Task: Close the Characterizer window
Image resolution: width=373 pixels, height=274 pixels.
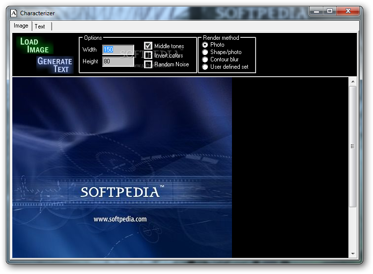Action: pos(348,11)
